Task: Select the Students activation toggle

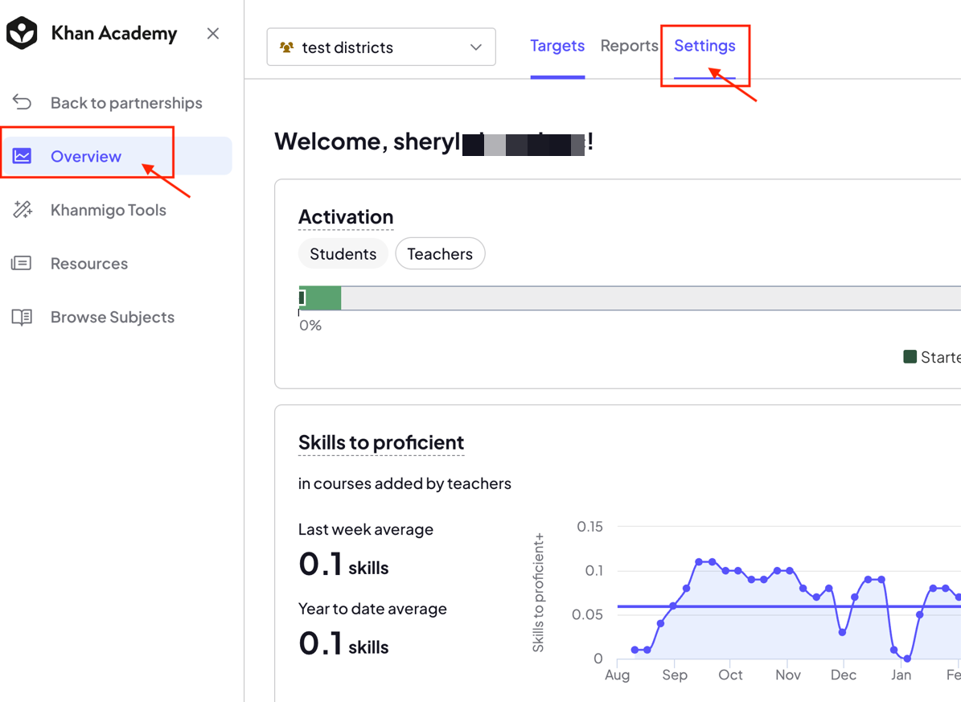Action: pyautogui.click(x=343, y=254)
